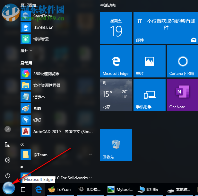
Task: Open 钉钉 app
Action: [57, 120]
